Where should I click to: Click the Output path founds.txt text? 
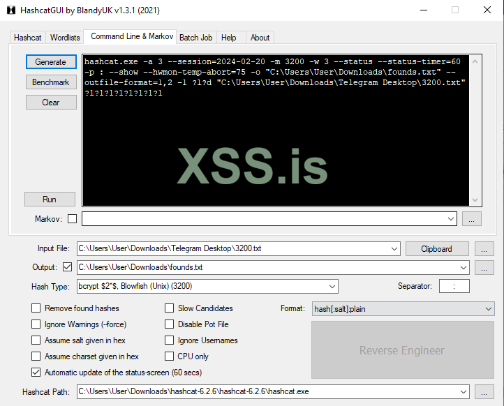tap(140, 267)
